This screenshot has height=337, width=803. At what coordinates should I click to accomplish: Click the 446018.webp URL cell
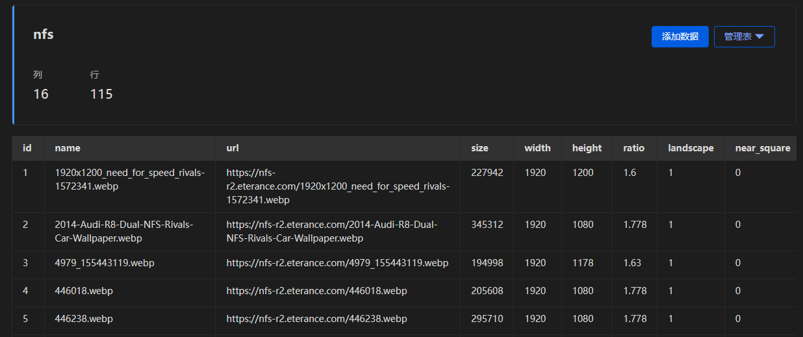click(x=316, y=291)
